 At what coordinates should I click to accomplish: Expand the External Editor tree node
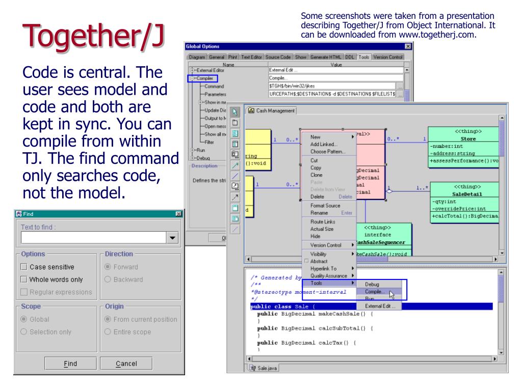[192, 70]
